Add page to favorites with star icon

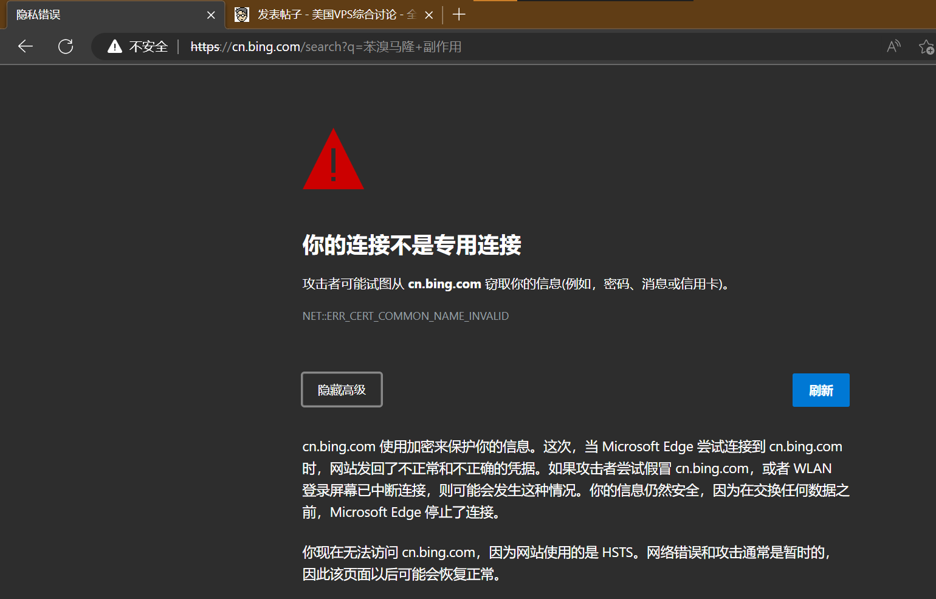926,46
